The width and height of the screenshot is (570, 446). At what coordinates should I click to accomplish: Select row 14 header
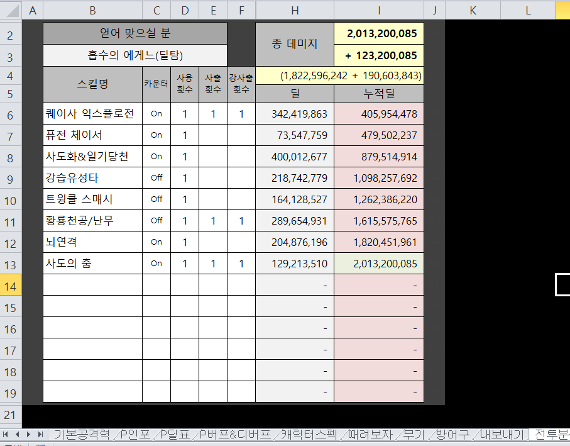click(11, 285)
